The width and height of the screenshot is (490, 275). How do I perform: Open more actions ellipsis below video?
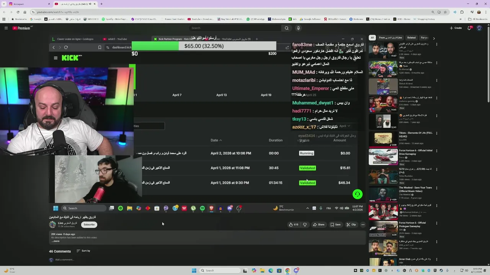pos(363,225)
